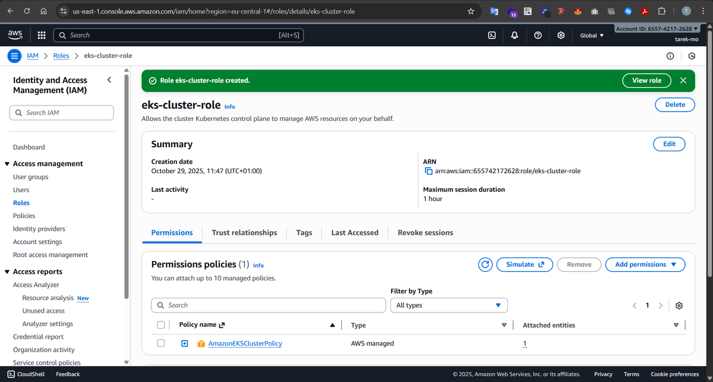Screen dimensions: 713x382
Task: Click the View role button
Action: point(646,81)
